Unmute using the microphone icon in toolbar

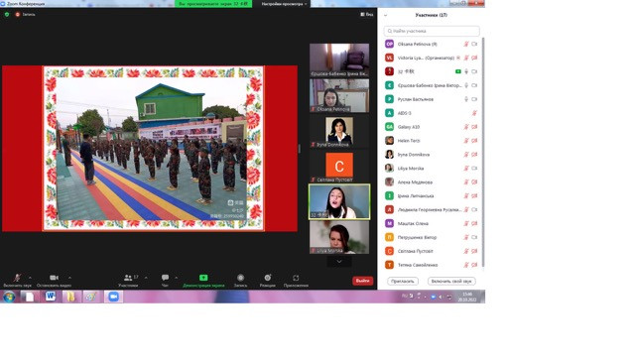click(17, 278)
